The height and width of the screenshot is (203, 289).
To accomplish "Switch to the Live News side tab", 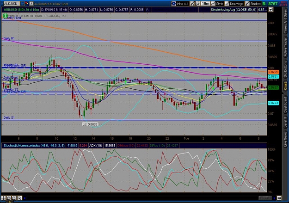I will point(285,138).
